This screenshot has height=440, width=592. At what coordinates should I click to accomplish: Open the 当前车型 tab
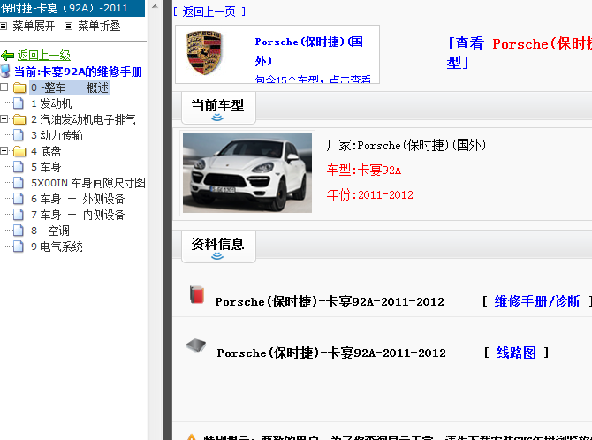tap(218, 108)
